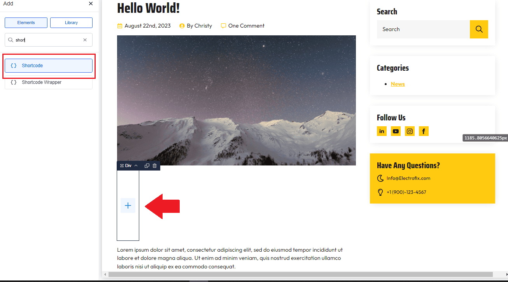The width and height of the screenshot is (508, 282).
Task: Delete the Div using the trash icon
Action: [x=154, y=166]
